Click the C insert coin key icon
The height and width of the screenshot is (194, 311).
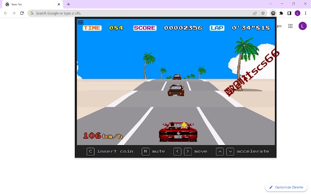pos(90,152)
